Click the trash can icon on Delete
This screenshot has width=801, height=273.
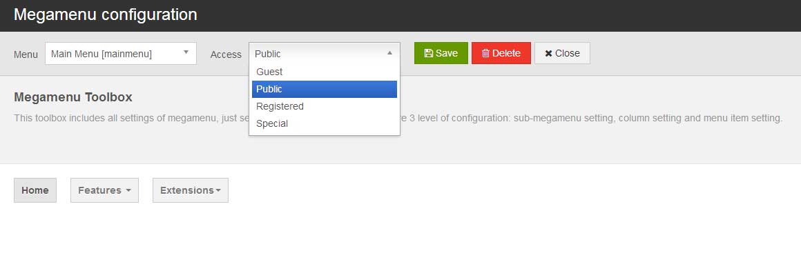pos(486,53)
